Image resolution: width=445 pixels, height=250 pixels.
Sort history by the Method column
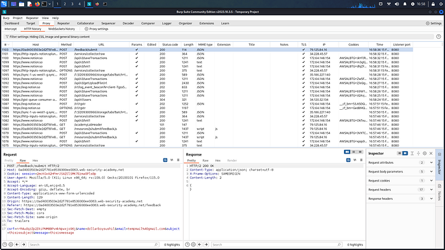coord(66,45)
